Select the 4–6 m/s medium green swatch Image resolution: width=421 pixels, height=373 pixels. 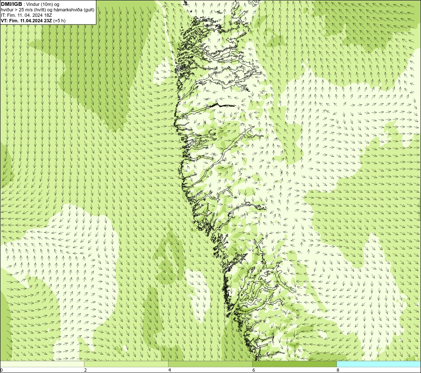[x=210, y=364]
